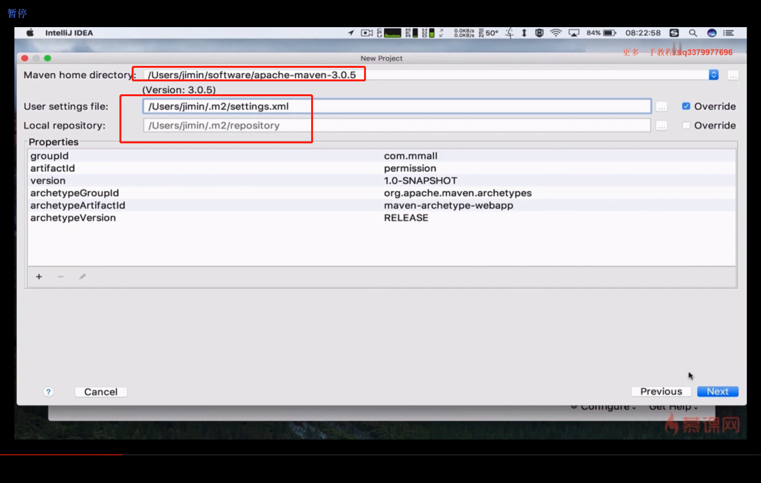Click battery status indicator
Screen dimensions: 761x483
click(x=602, y=33)
